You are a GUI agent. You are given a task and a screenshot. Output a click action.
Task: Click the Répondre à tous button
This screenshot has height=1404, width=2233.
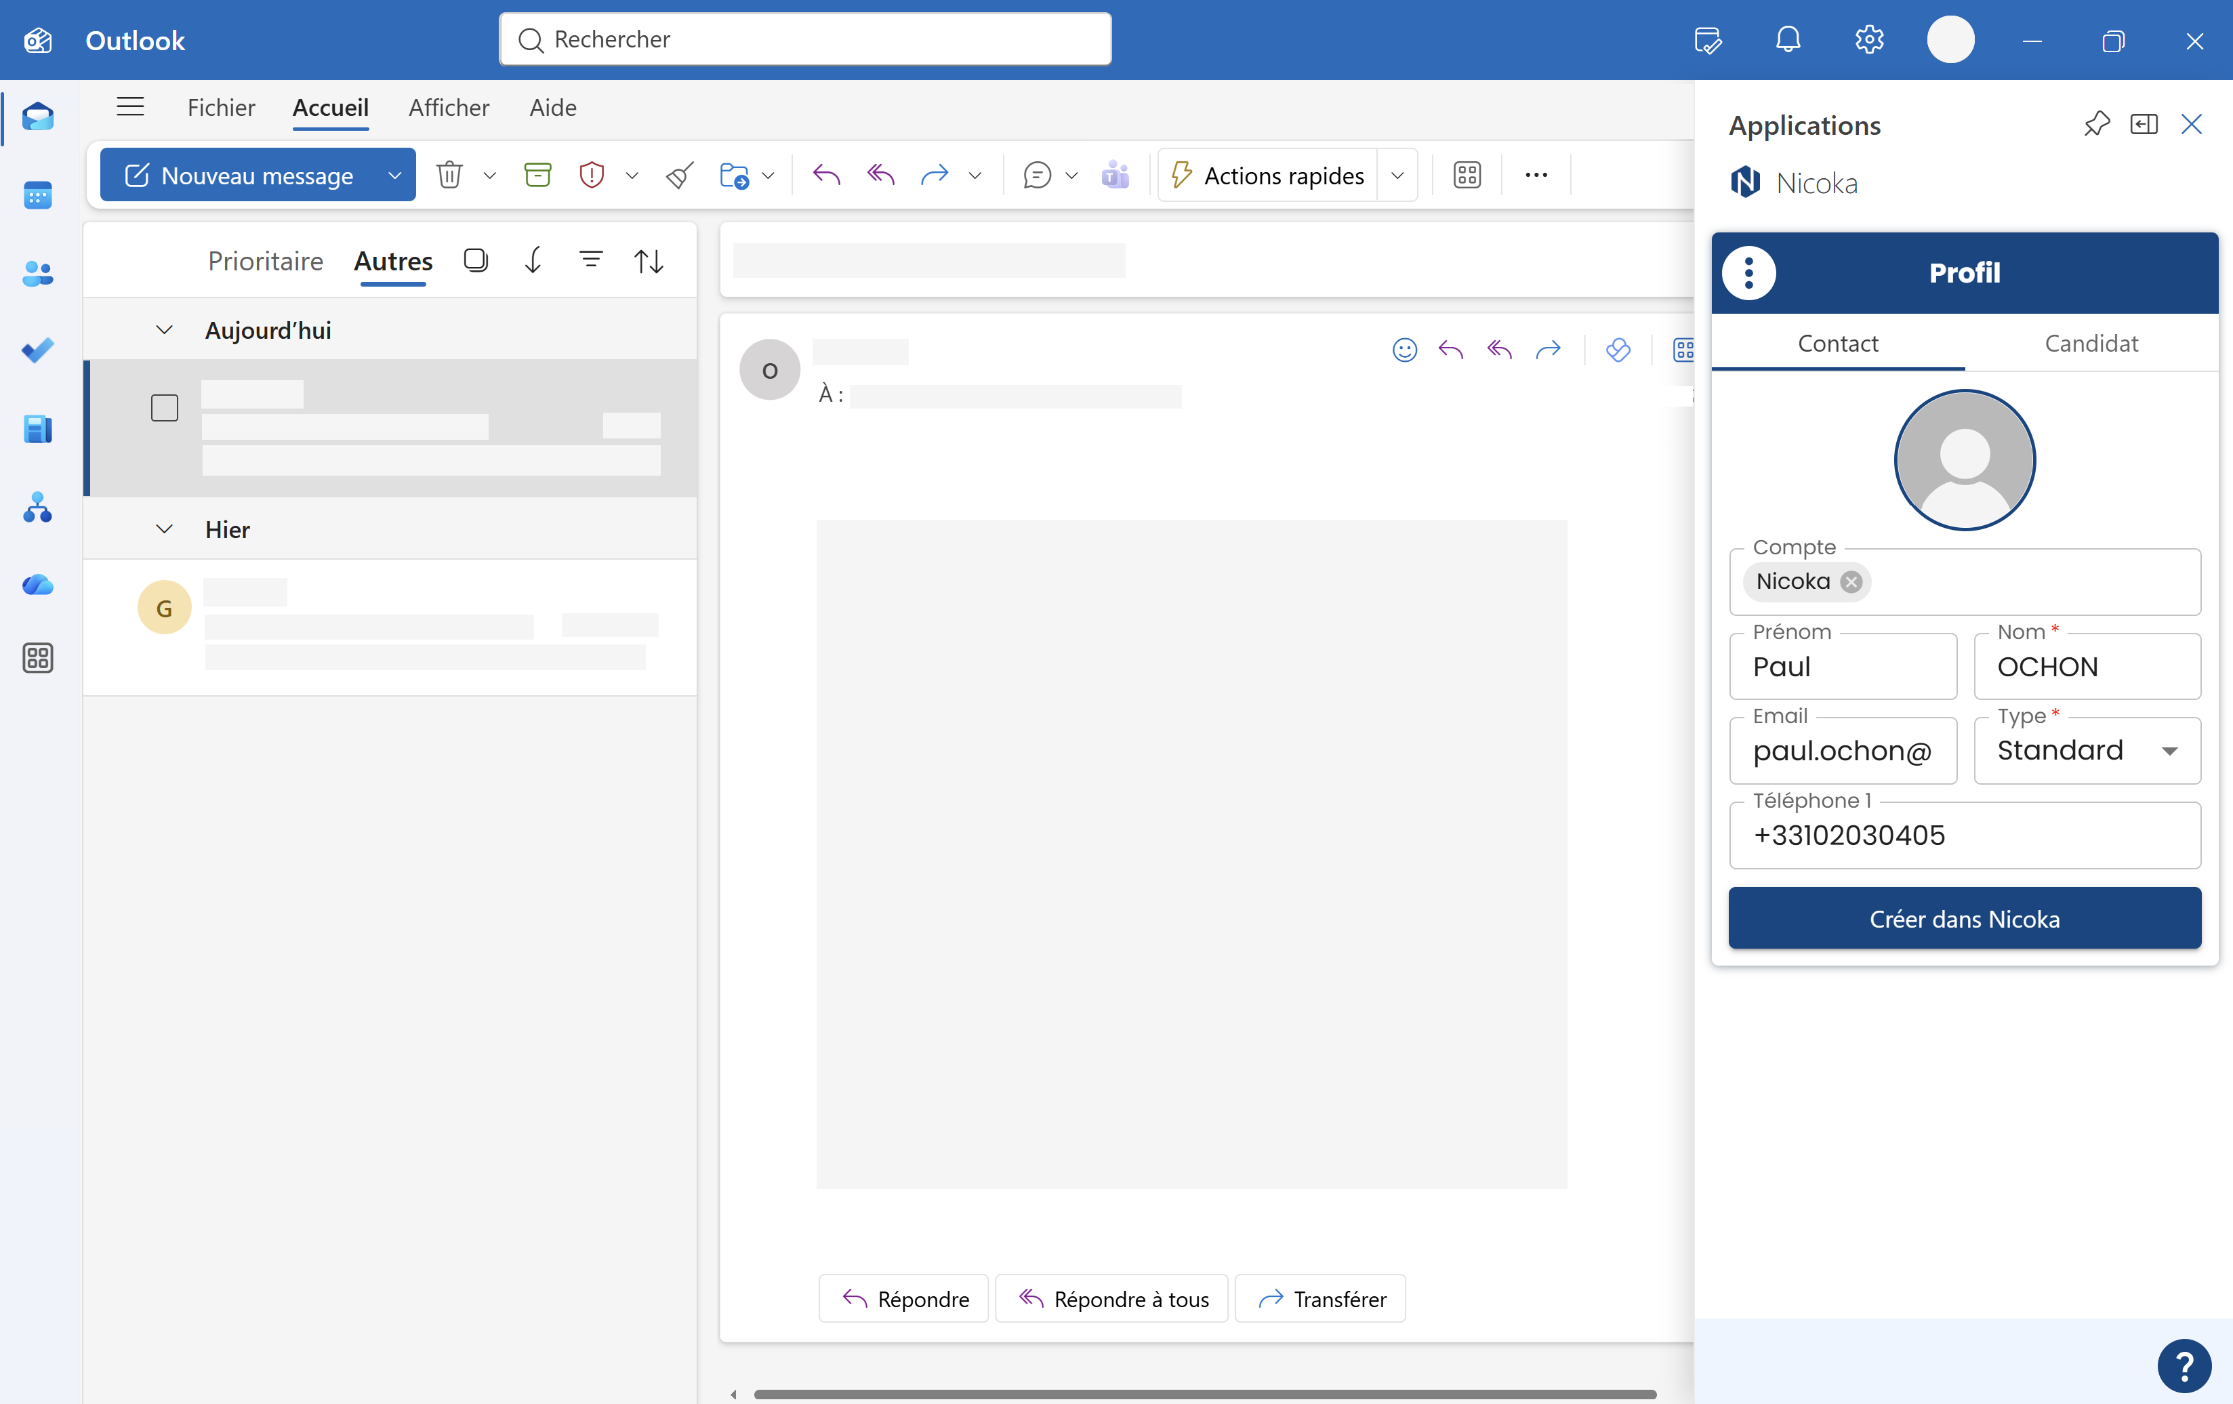tap(1112, 1298)
